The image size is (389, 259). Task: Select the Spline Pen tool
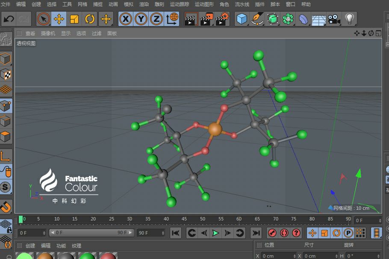click(257, 19)
